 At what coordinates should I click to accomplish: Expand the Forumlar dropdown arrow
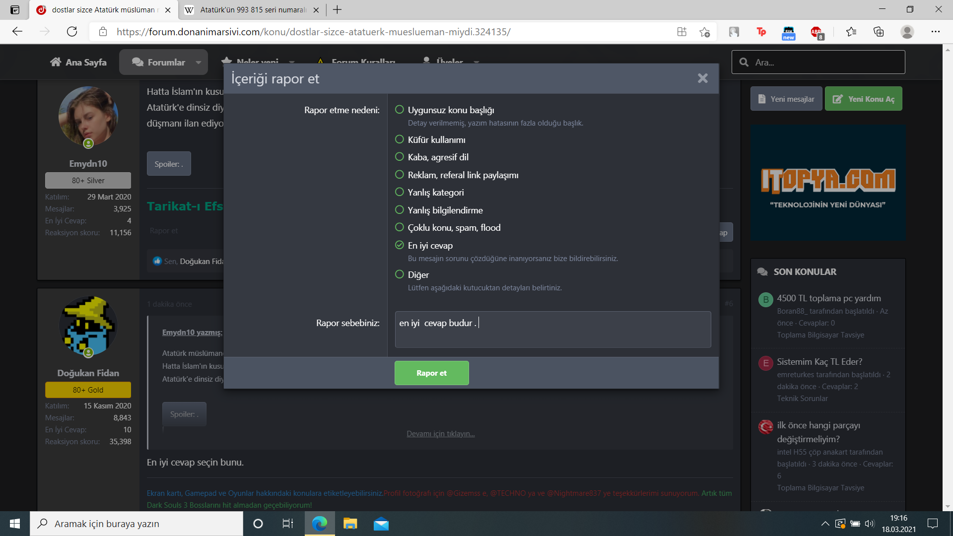(199, 63)
